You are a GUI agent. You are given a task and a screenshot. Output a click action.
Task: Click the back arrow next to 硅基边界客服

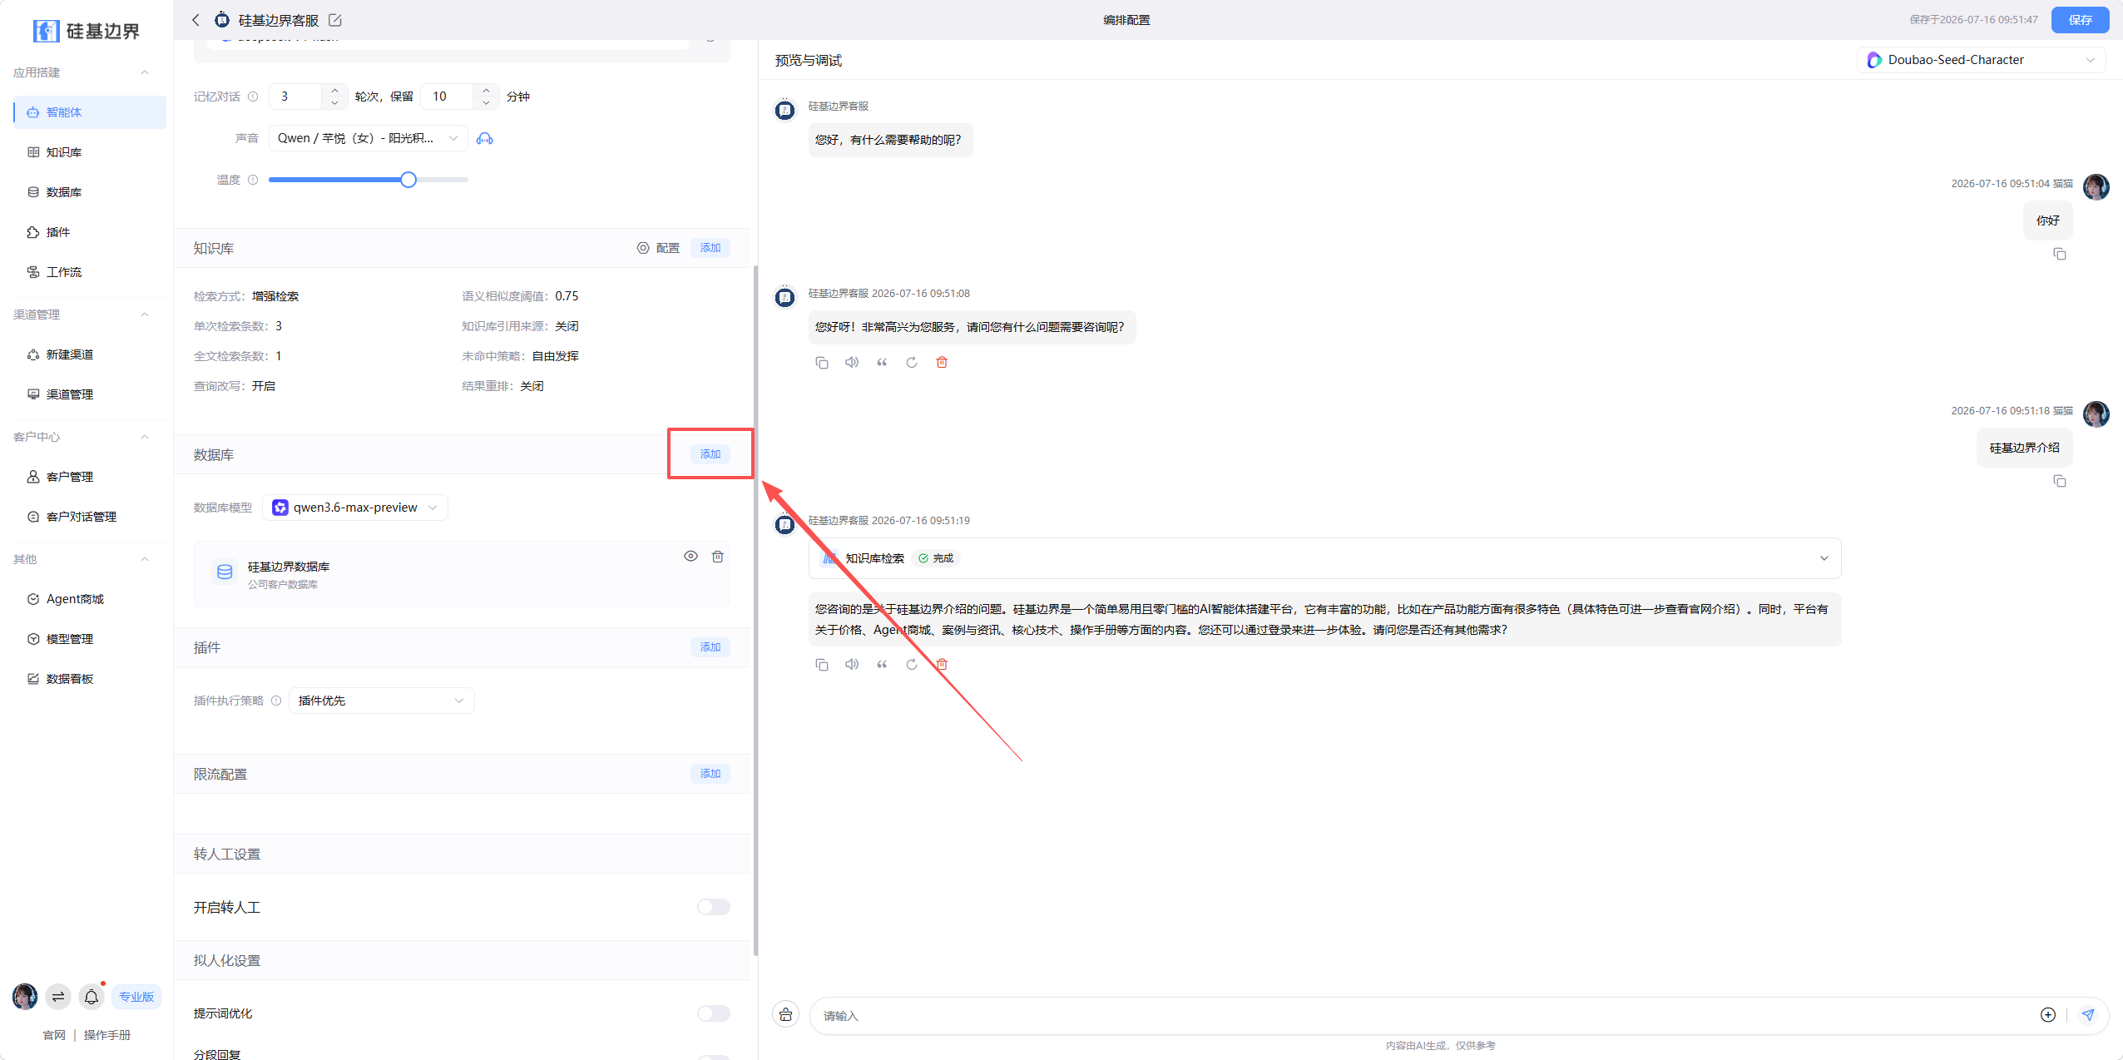[195, 20]
